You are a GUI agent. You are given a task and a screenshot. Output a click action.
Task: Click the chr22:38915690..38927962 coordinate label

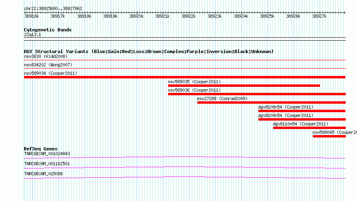pyautogui.click(x=53, y=8)
